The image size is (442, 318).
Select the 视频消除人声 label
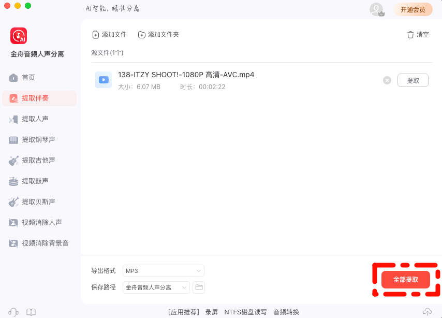42,222
